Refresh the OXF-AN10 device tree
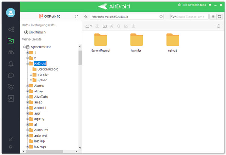This screenshot has width=226, height=155. pos(77,17)
